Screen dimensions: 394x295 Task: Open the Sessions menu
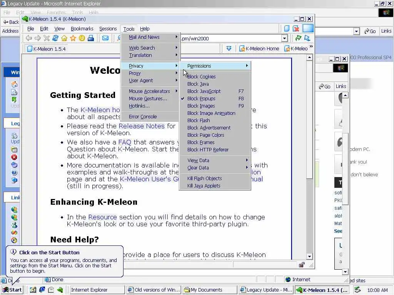(108, 28)
